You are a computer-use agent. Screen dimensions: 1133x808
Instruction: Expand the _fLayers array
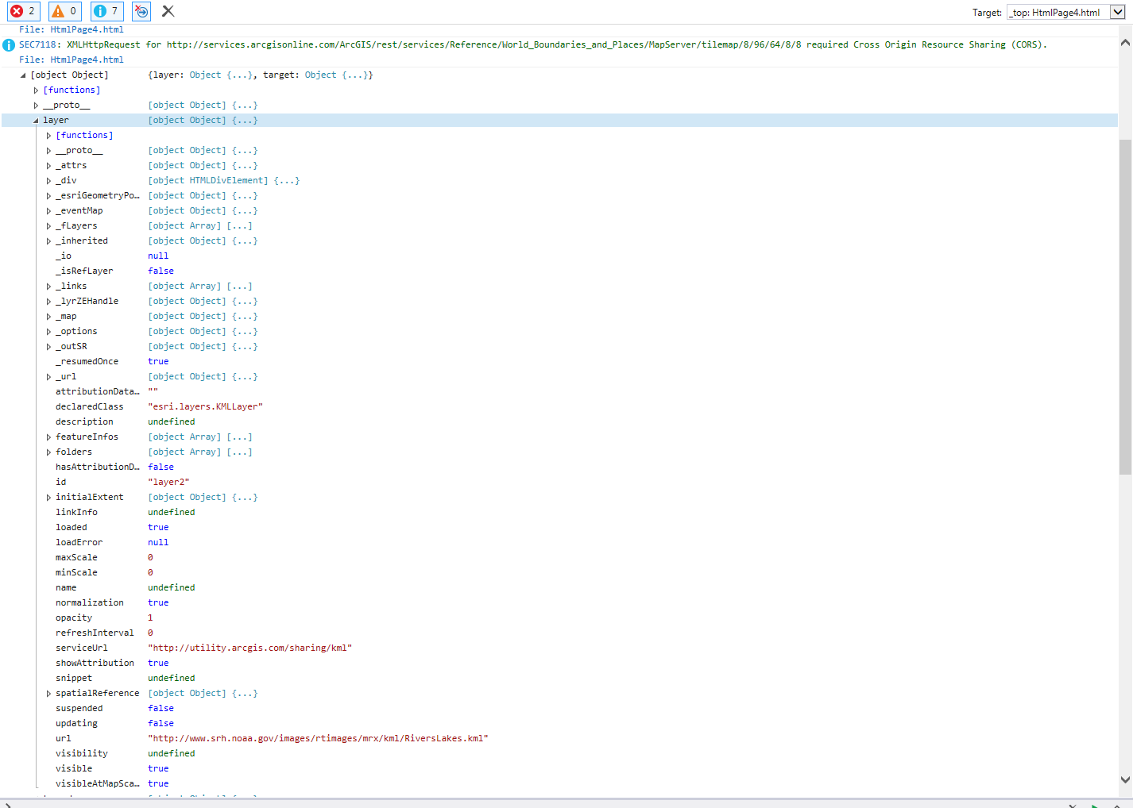click(x=48, y=226)
